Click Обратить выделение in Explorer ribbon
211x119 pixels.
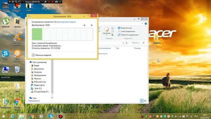point(128,35)
